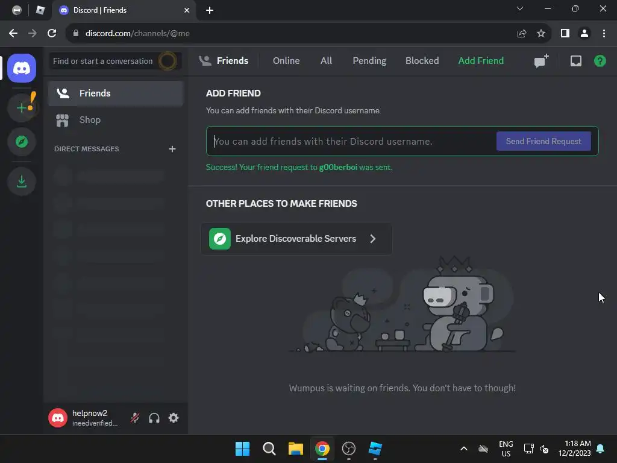Open Discord home direct messages icon
This screenshot has width=617, height=463.
click(x=22, y=68)
